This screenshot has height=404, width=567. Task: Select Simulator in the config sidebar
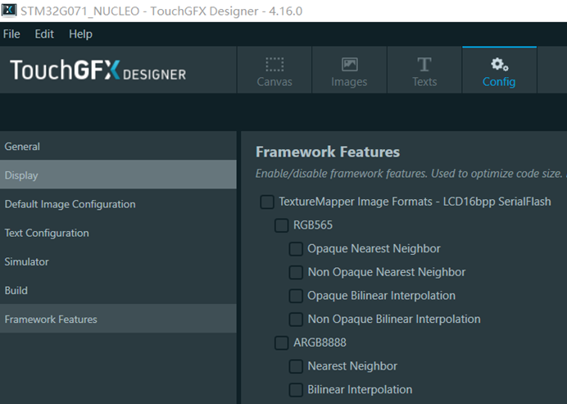click(x=118, y=261)
